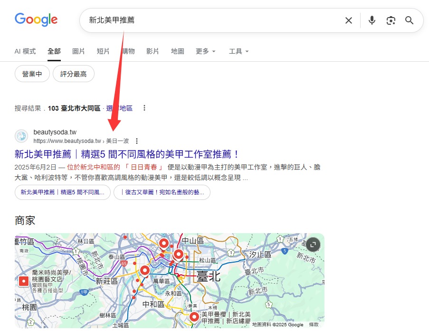429x331 pixels.
Task: Expand the 更多 dropdown
Action: pos(206,51)
